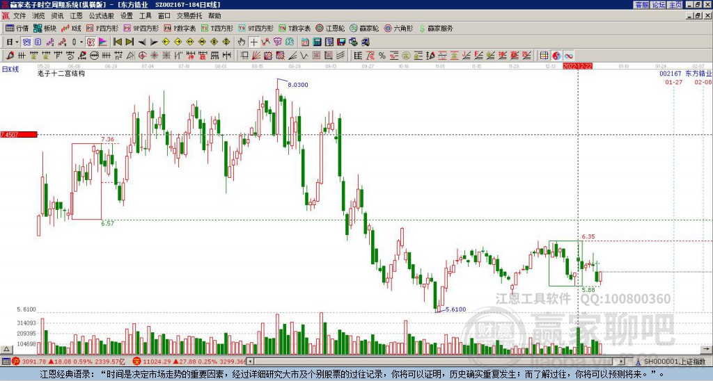The height and width of the screenshot is (381, 713).
Task: Open the 交易委托 menu
Action: click(189, 16)
